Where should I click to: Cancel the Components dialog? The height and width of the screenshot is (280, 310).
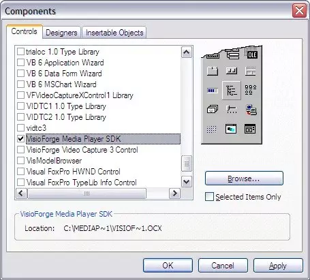(x=223, y=265)
